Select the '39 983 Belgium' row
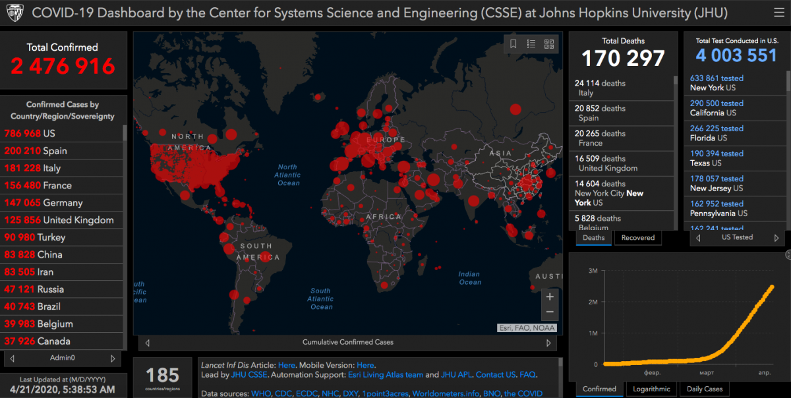Screen dimensions: 791x398 (63, 324)
